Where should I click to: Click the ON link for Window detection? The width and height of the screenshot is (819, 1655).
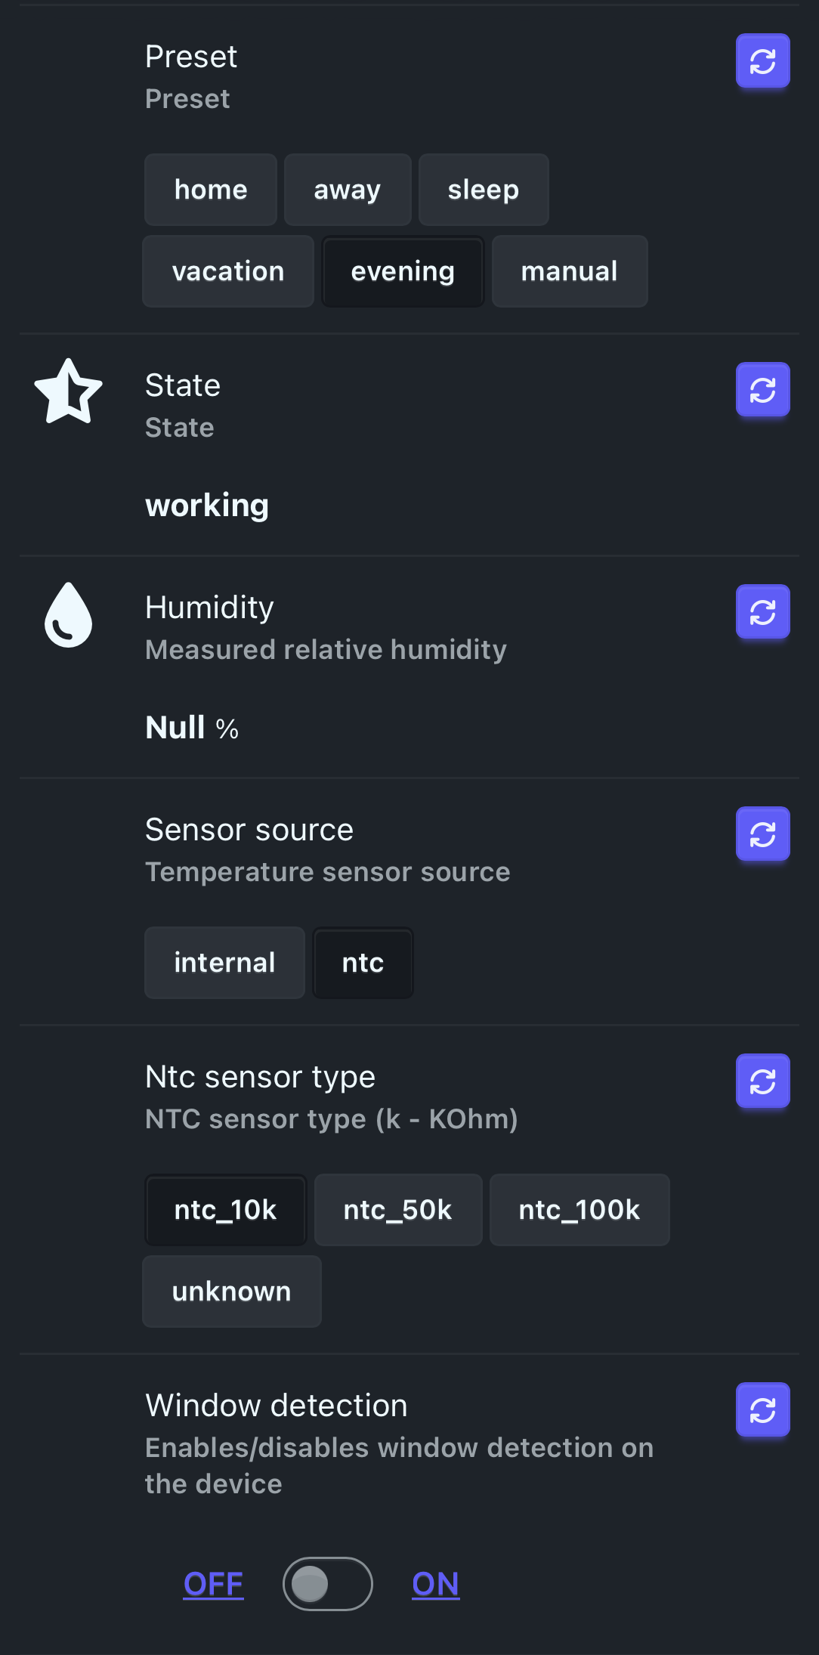pyautogui.click(x=435, y=1584)
